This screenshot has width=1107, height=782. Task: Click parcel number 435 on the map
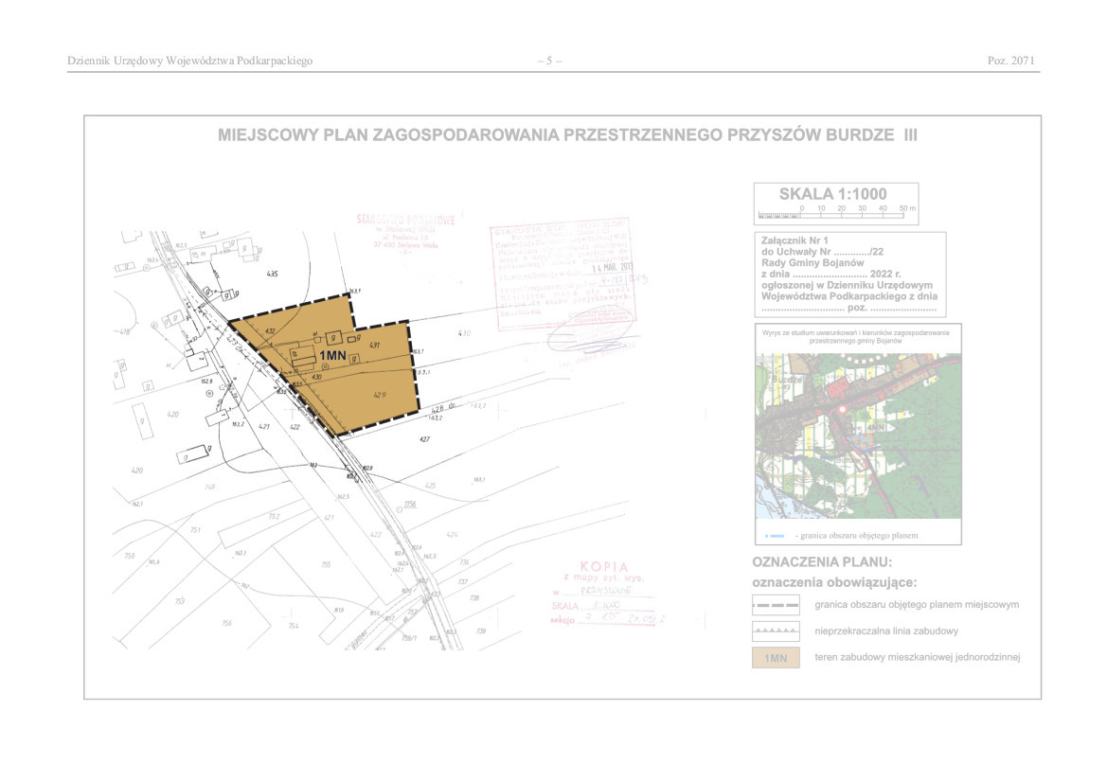pyautogui.click(x=273, y=274)
